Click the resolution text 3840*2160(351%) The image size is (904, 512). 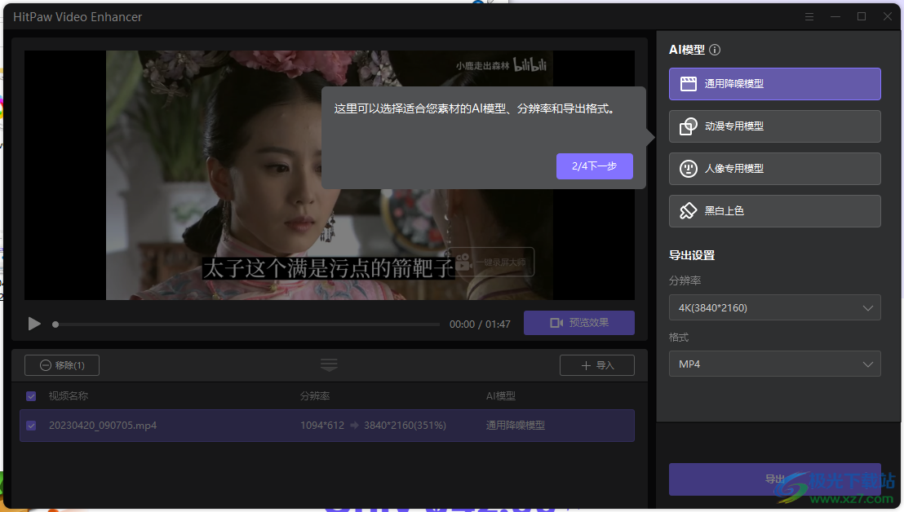point(405,426)
